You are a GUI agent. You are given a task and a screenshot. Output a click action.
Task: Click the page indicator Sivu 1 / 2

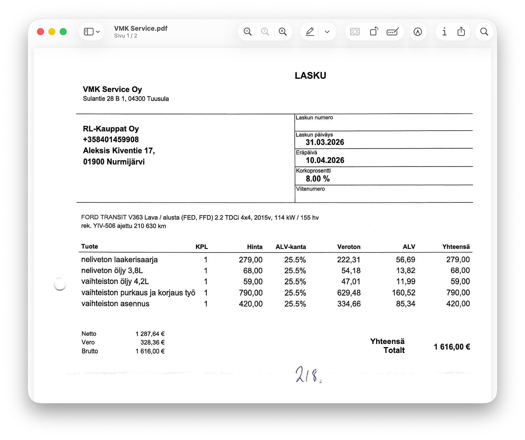[126, 36]
